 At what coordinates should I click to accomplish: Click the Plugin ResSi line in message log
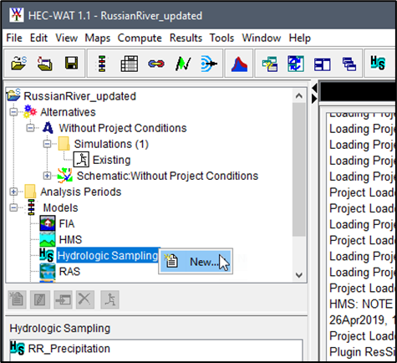click(x=362, y=351)
